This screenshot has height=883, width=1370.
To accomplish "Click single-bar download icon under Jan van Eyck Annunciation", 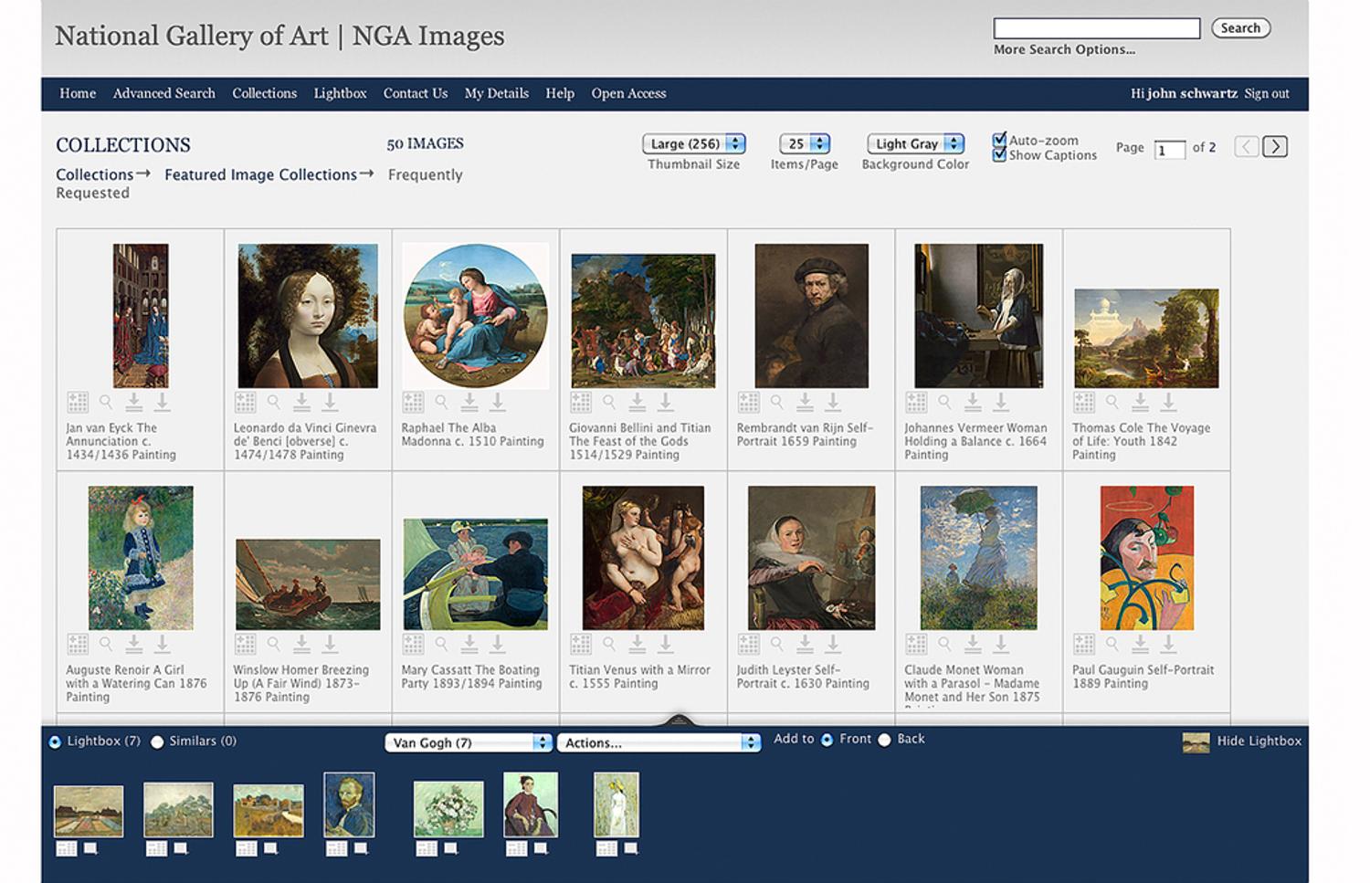I will [x=162, y=402].
